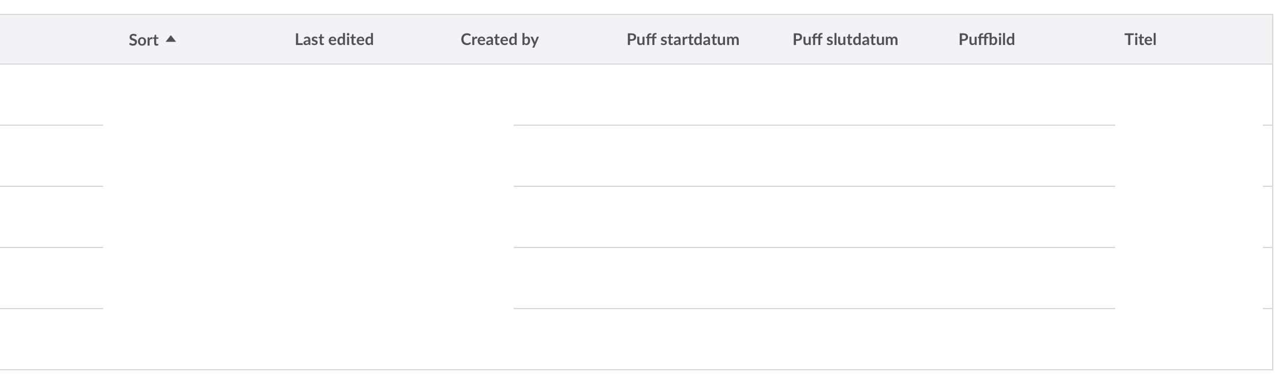Viewport: 1286px width, 383px height.
Task: Click the Puff slutdatum column header
Action: click(844, 39)
